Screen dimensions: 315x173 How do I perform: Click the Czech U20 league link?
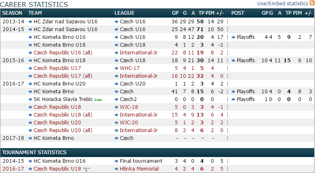click(132, 84)
